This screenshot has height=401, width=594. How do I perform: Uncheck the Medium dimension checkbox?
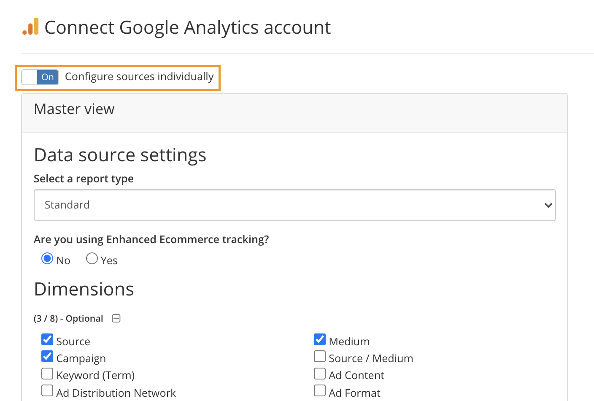(x=320, y=339)
